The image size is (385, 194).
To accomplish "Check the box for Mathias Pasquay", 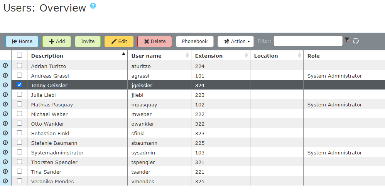I will pos(19,104).
